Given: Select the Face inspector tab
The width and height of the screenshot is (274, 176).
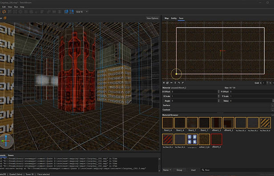Looking at the screenshot, I should coord(181,18).
